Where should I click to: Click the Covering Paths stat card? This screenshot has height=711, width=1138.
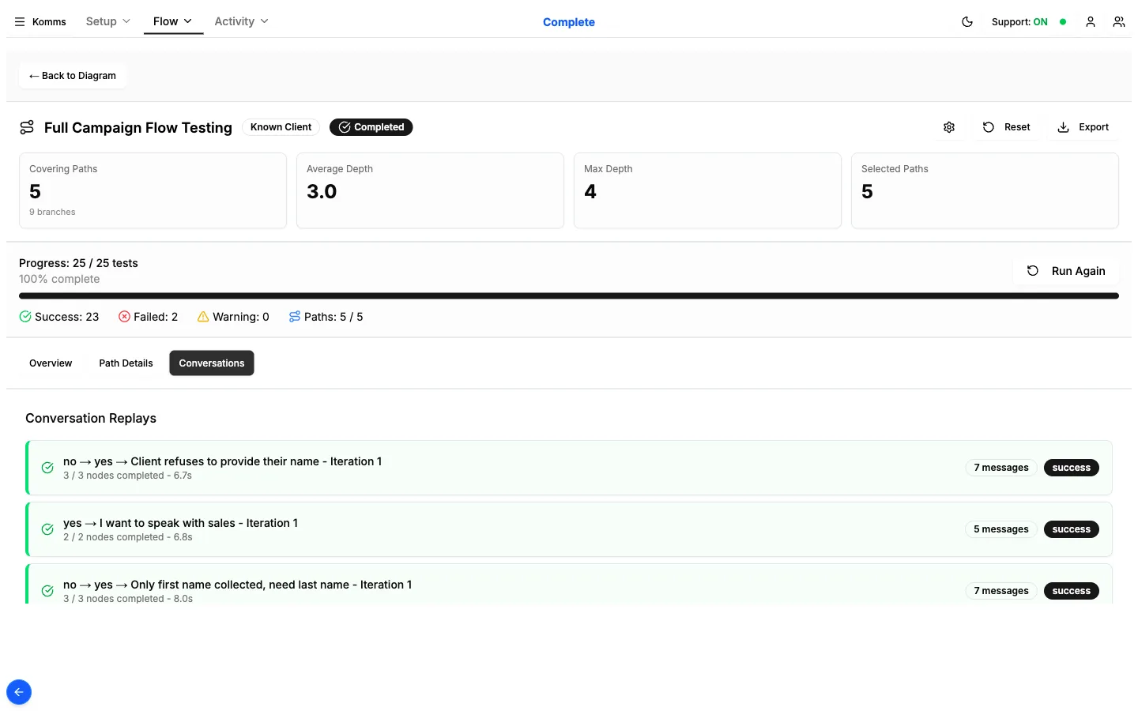[x=153, y=190]
